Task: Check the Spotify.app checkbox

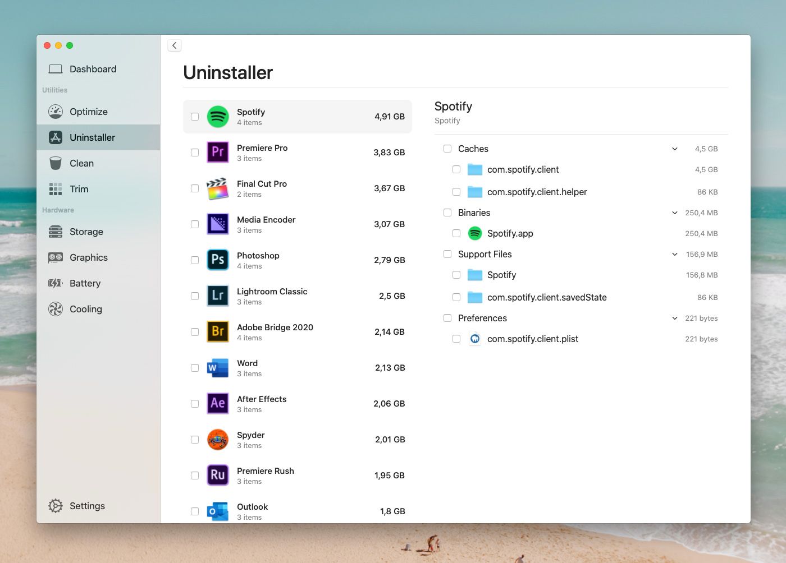Action: pos(456,233)
